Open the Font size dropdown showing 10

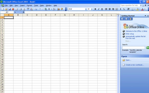point(92,9)
